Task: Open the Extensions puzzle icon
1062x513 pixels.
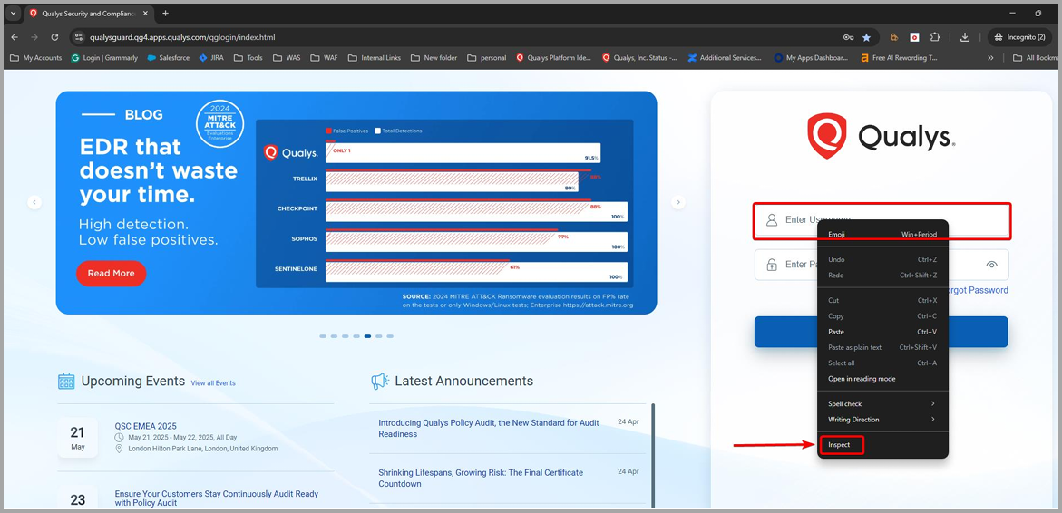Action: [935, 37]
